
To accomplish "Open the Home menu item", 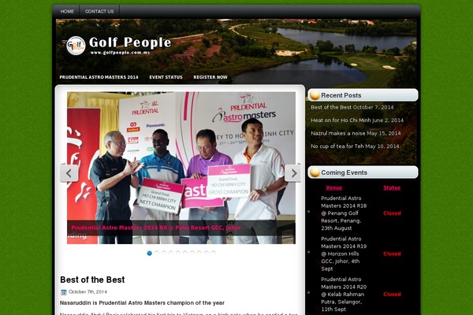I will (67, 12).
